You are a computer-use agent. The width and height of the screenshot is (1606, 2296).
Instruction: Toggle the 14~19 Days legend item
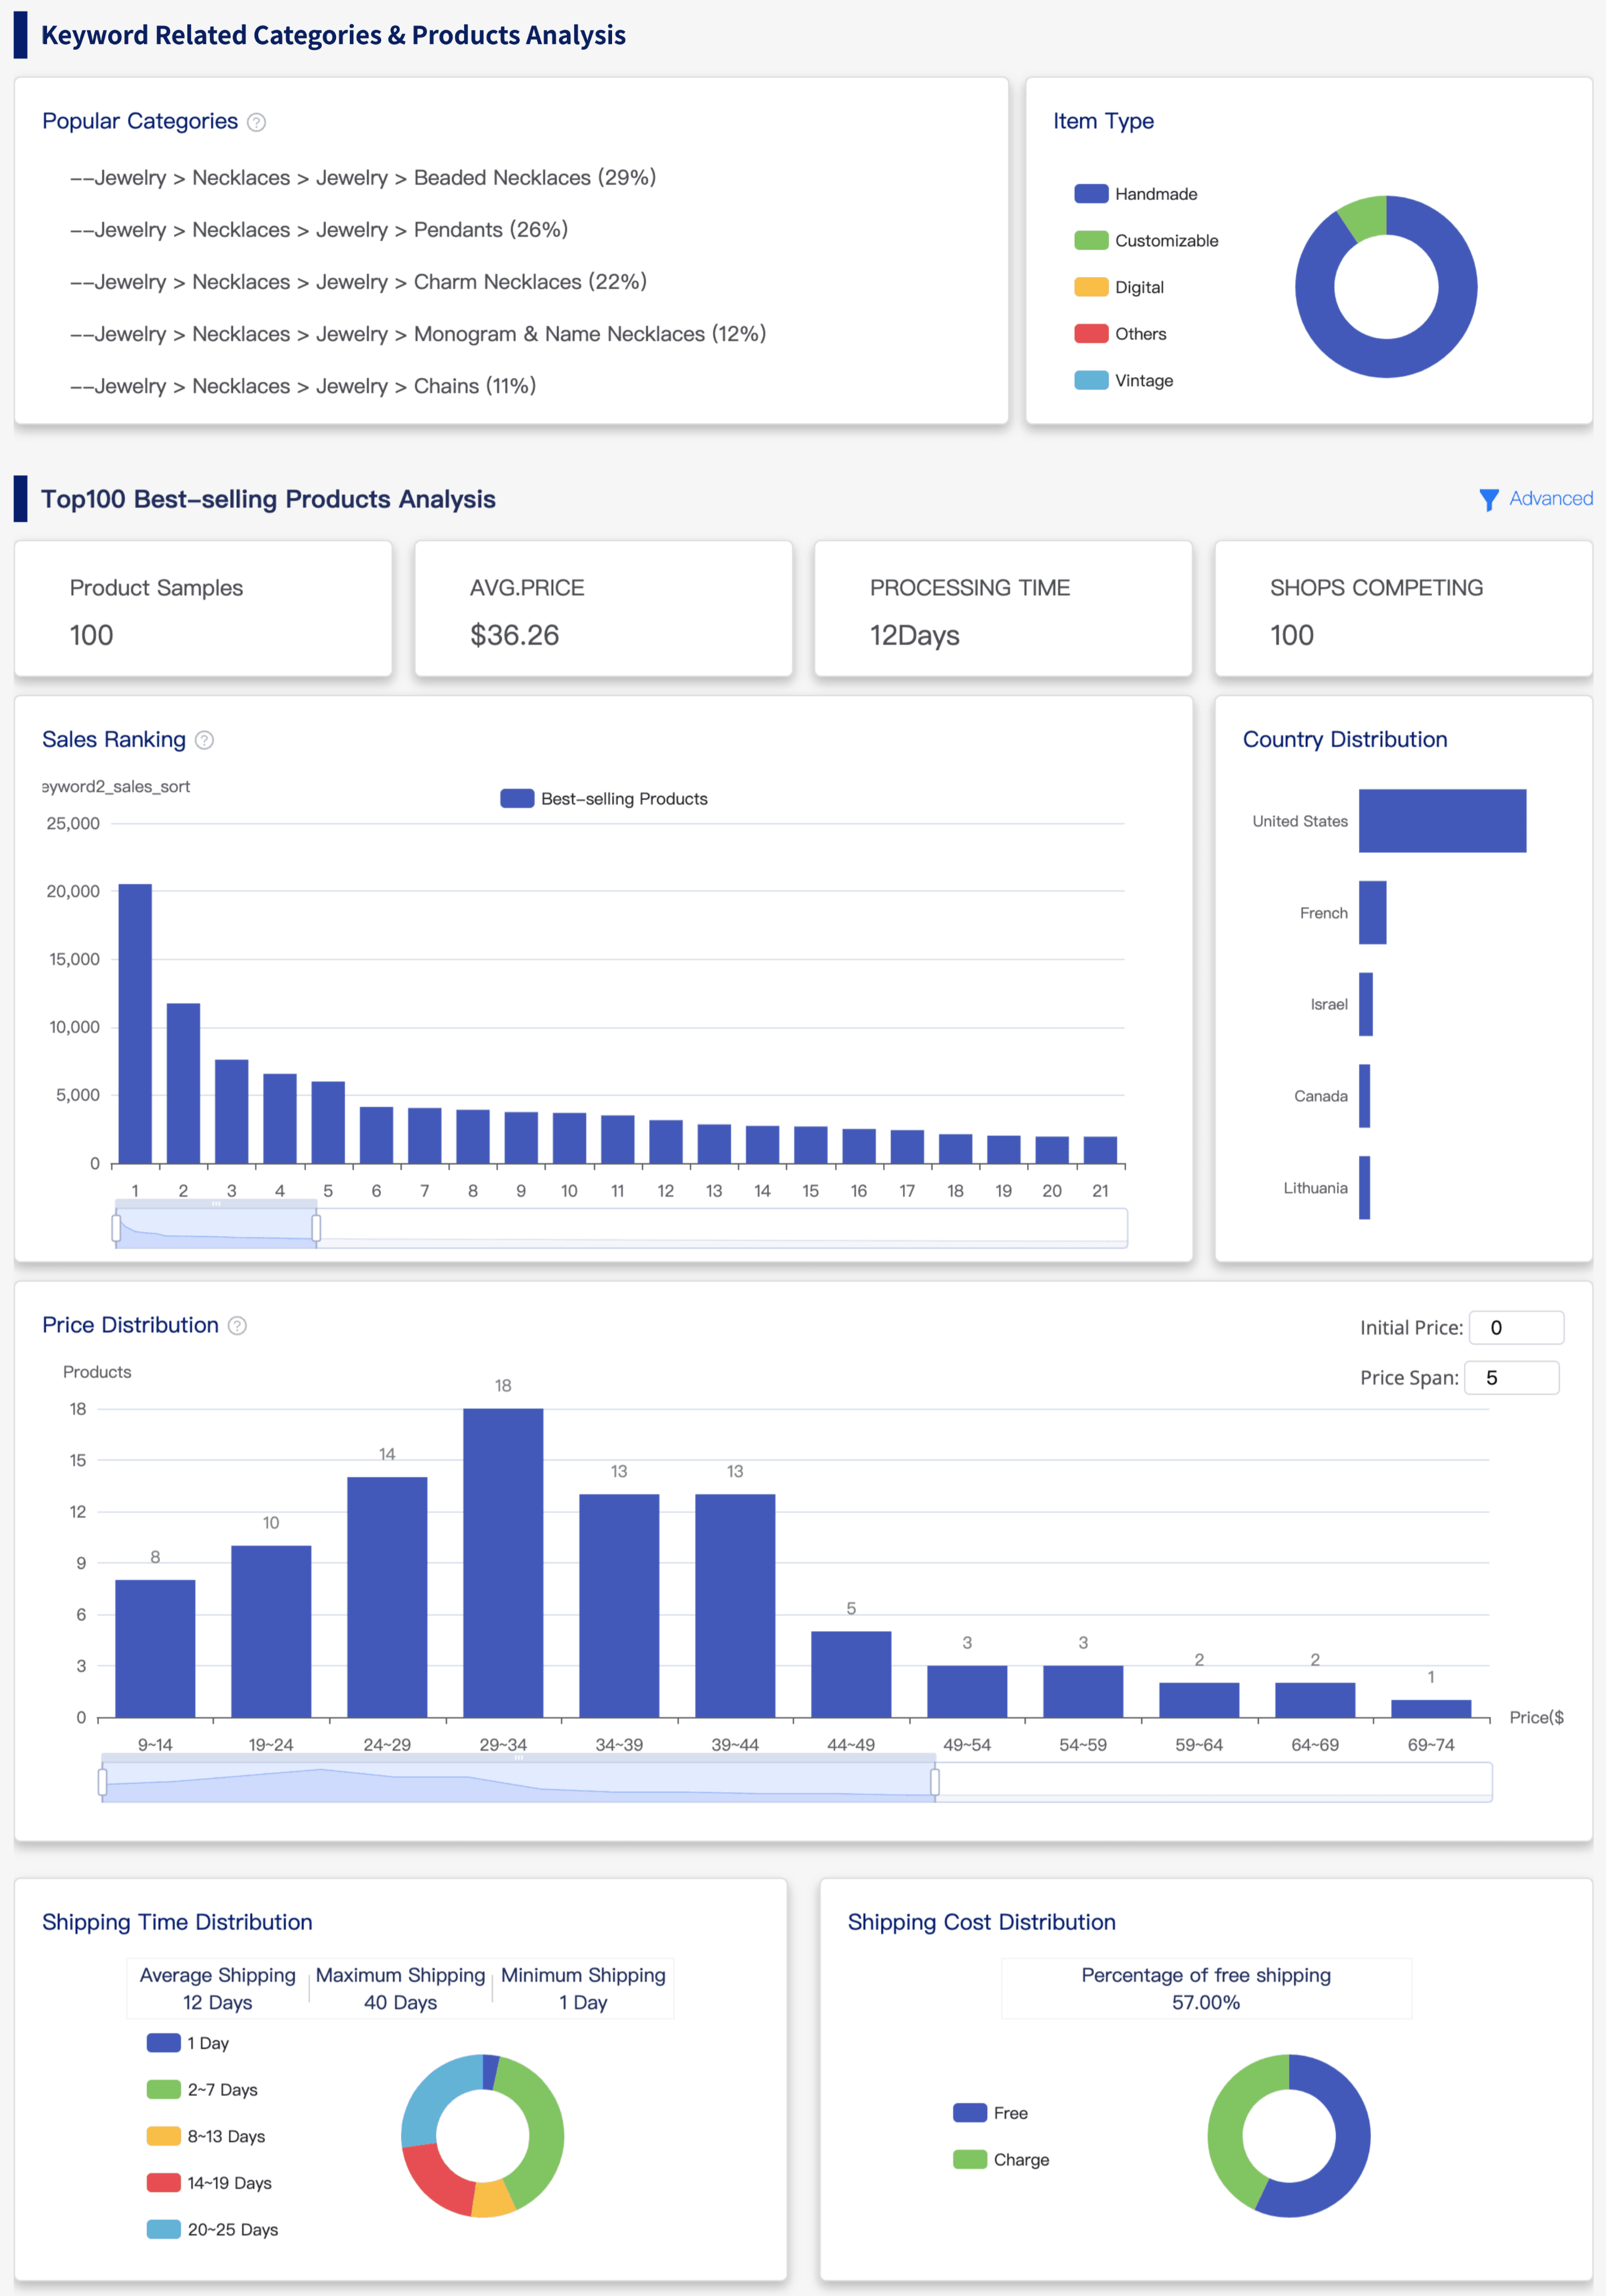163,2182
